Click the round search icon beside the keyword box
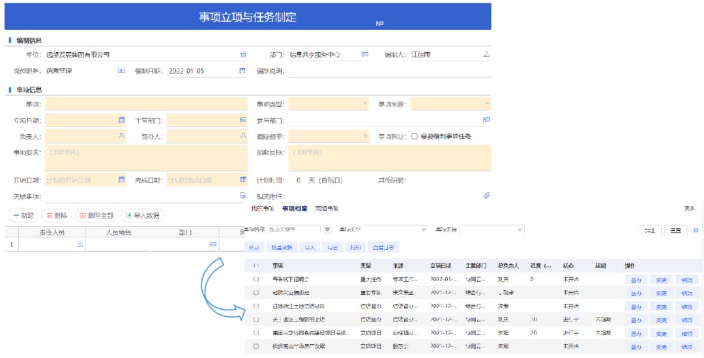 (x=328, y=230)
